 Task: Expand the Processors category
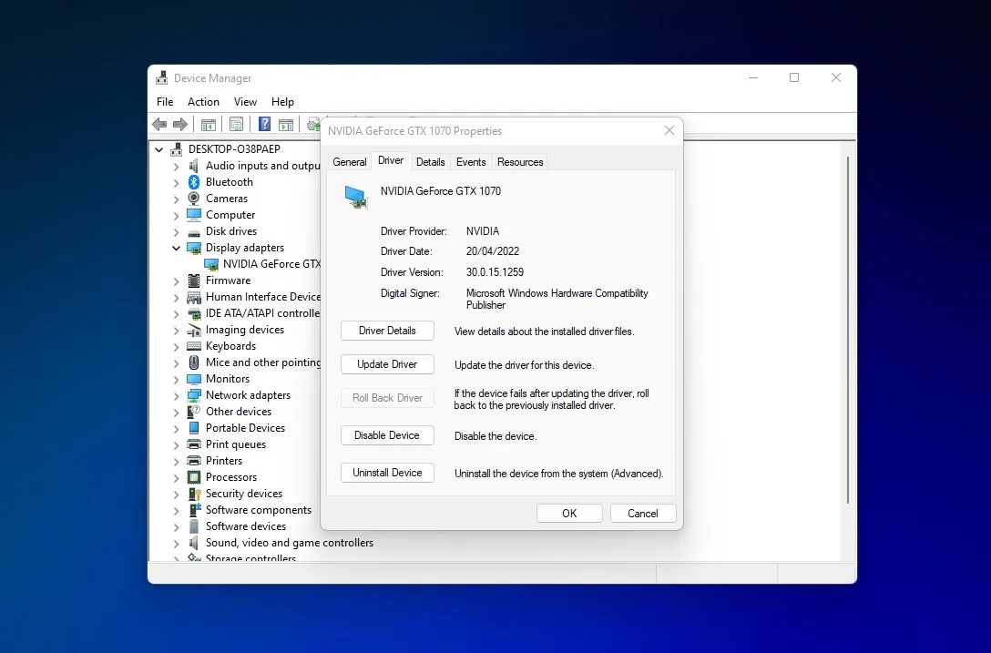(177, 476)
